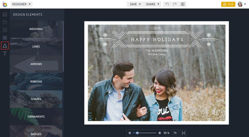Click the fullscreen view icon
This screenshot has width=249, height=137.
183,133
